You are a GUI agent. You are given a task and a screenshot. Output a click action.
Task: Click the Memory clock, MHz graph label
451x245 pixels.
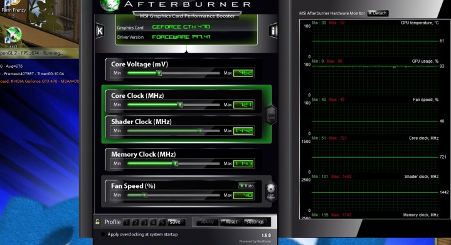point(420,215)
